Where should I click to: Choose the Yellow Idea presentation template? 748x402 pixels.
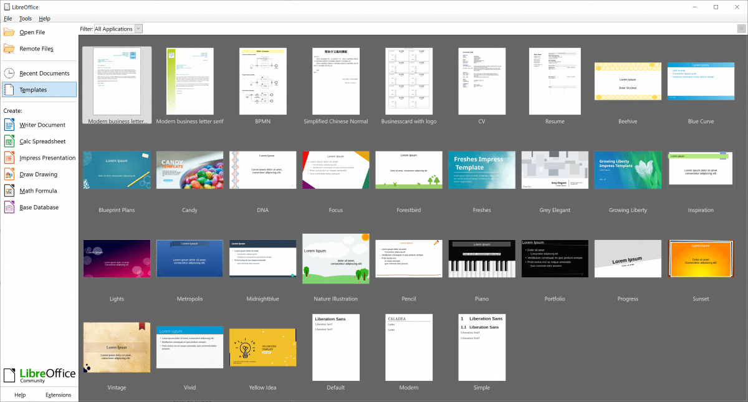(x=262, y=348)
